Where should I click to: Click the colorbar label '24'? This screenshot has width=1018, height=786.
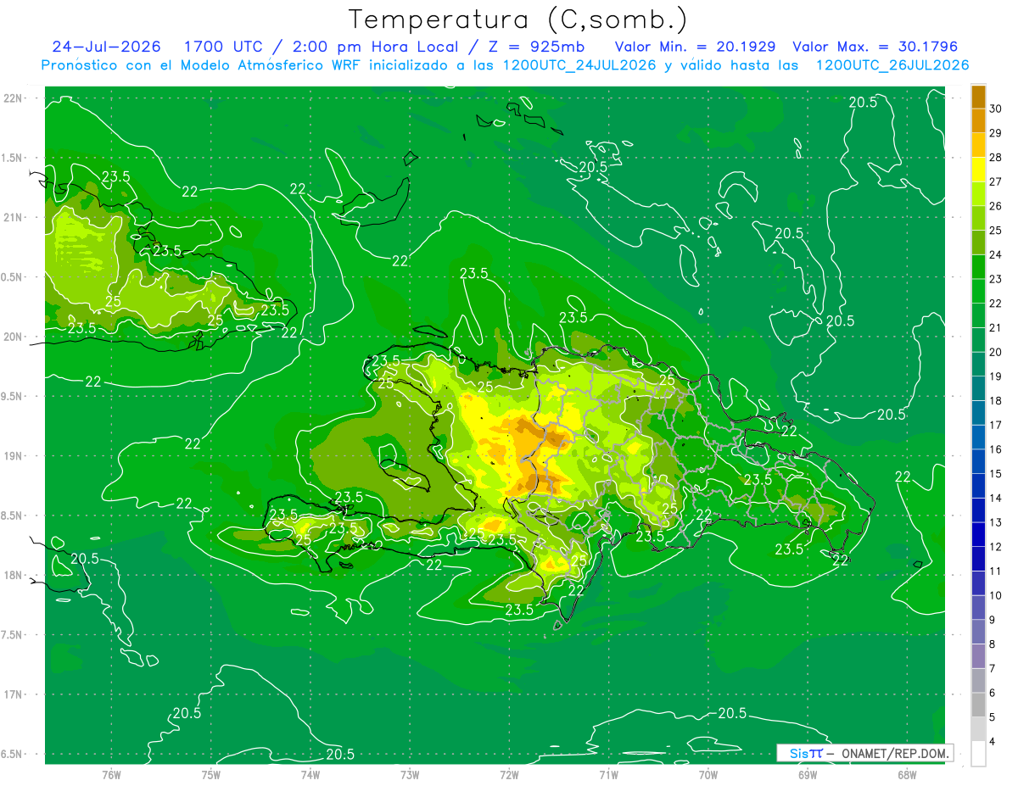995,254
